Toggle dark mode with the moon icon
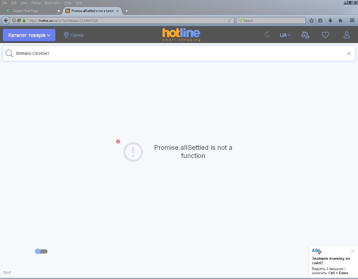This screenshot has height=279, width=358. [x=267, y=35]
